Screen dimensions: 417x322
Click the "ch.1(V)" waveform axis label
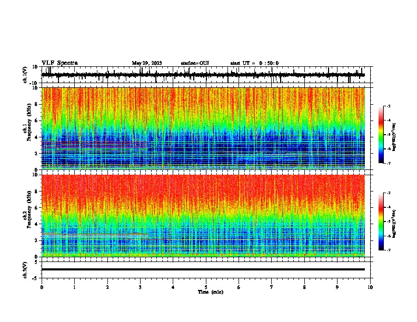pyautogui.click(x=25, y=75)
